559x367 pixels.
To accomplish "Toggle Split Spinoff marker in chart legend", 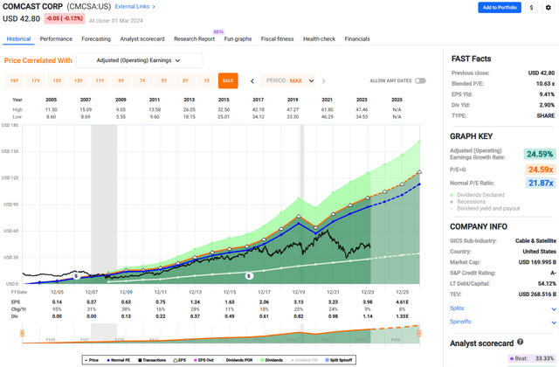I will pyautogui.click(x=341, y=359).
